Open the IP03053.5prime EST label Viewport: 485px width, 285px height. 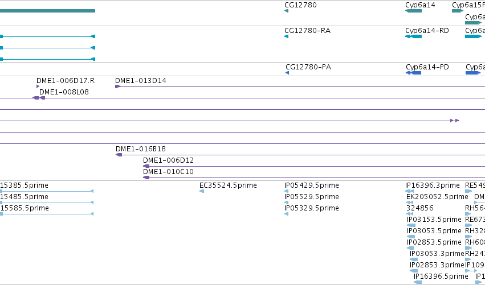[x=434, y=231]
